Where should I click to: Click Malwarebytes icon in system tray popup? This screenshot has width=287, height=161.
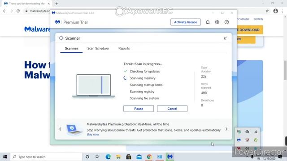coord(239,140)
